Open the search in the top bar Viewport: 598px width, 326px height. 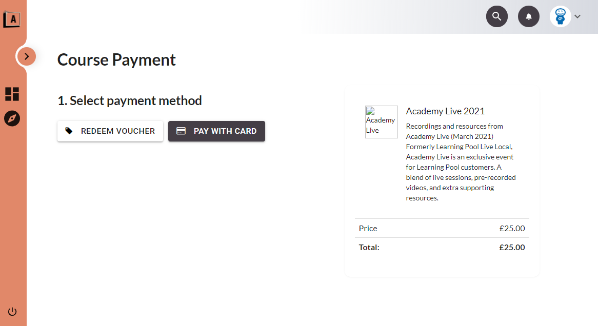click(x=496, y=16)
